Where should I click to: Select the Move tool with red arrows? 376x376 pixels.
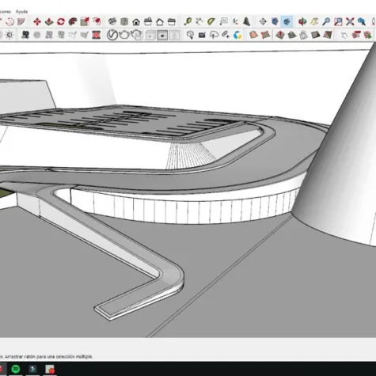tap(37, 21)
